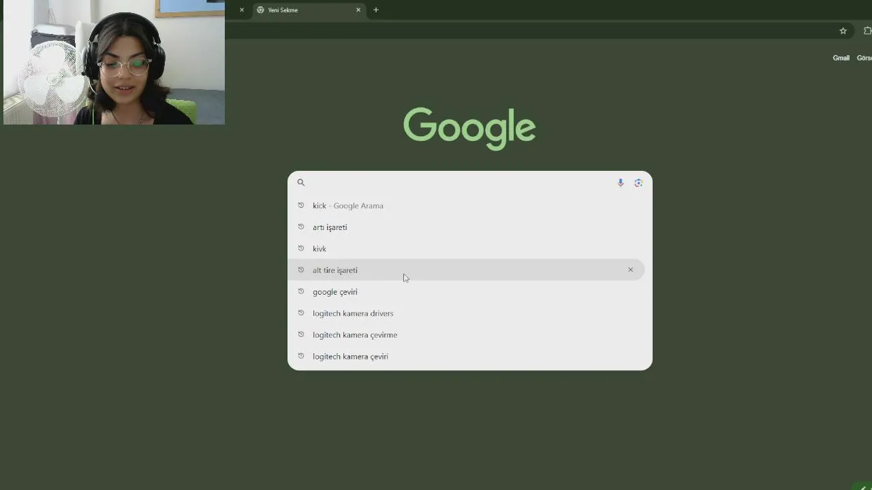This screenshot has height=490, width=872.
Task: Click history clock icon beside 'logitech kamera drivers'
Action: pos(300,313)
